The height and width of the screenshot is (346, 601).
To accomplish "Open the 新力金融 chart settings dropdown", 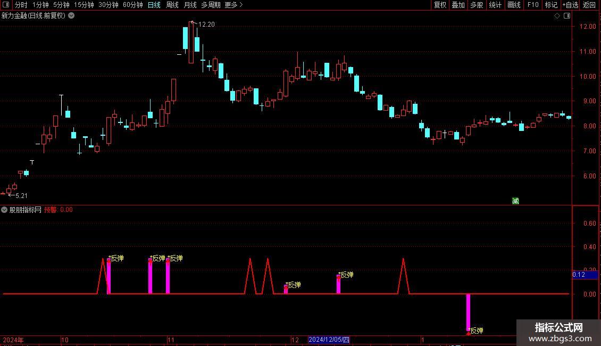I will 71,16.
